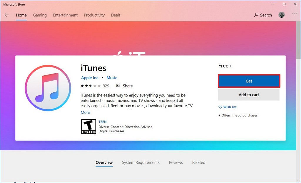
Task: Open the Music category link
Action: point(112,78)
